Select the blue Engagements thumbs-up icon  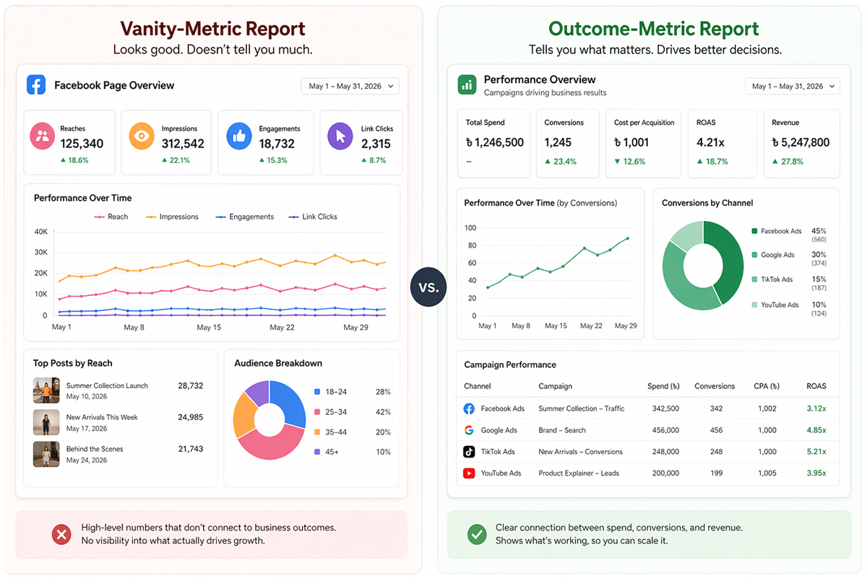pyautogui.click(x=238, y=136)
